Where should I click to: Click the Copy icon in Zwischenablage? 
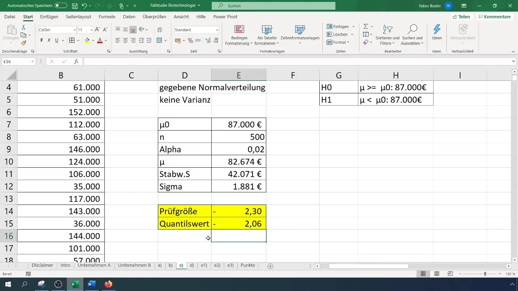23,35
